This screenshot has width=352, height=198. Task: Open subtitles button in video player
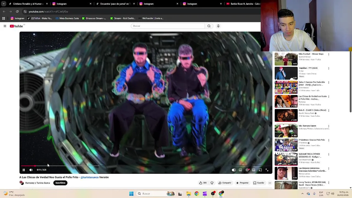click(240, 170)
